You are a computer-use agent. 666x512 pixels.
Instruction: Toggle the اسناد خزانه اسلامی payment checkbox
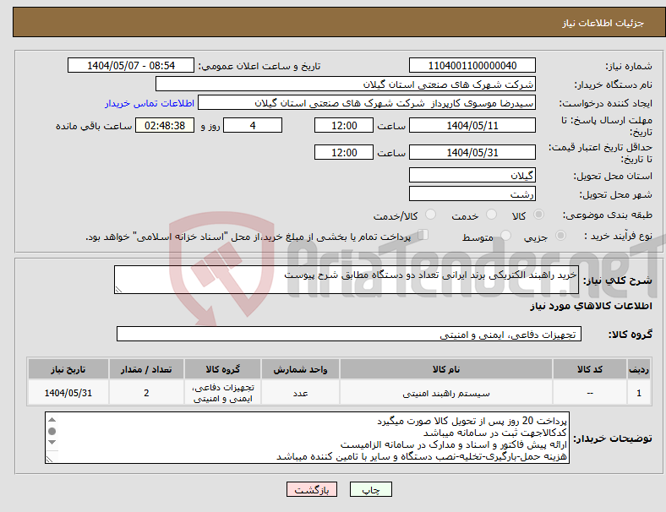[x=423, y=235]
